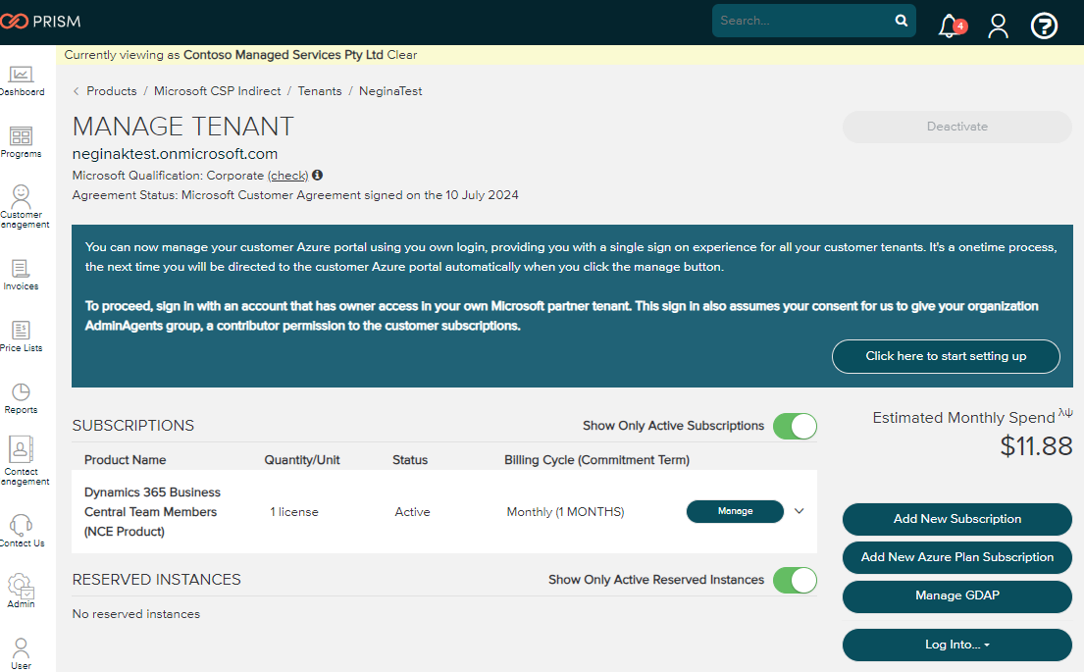Open Contact Management in the sidebar
This screenshot has height=672, width=1084.
tap(25, 460)
